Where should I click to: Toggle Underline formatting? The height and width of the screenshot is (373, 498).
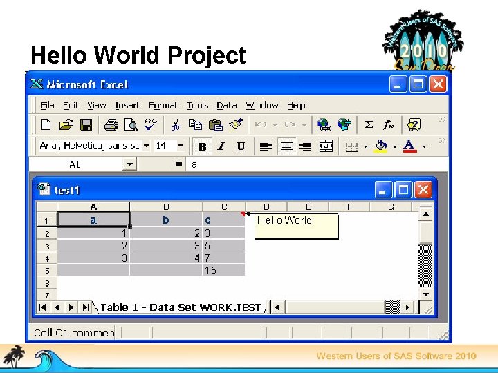241,146
